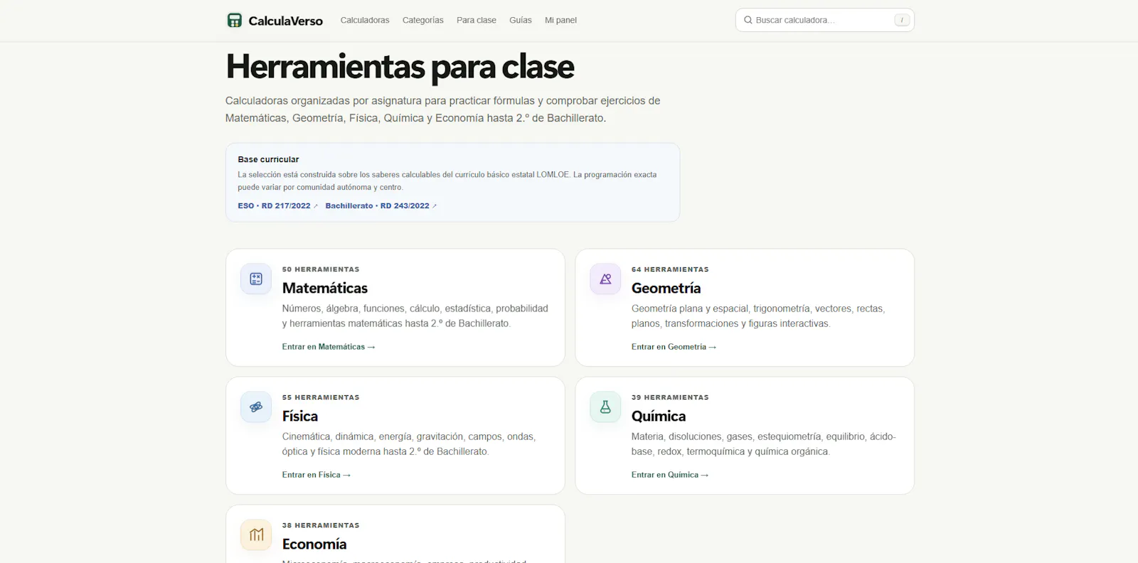Open the Bachillerato · RD 243/2022 link
1138x563 pixels.
pyautogui.click(x=381, y=206)
